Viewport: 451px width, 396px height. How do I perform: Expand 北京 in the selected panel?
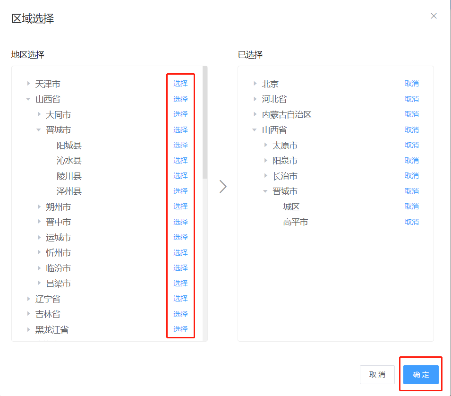pos(255,84)
